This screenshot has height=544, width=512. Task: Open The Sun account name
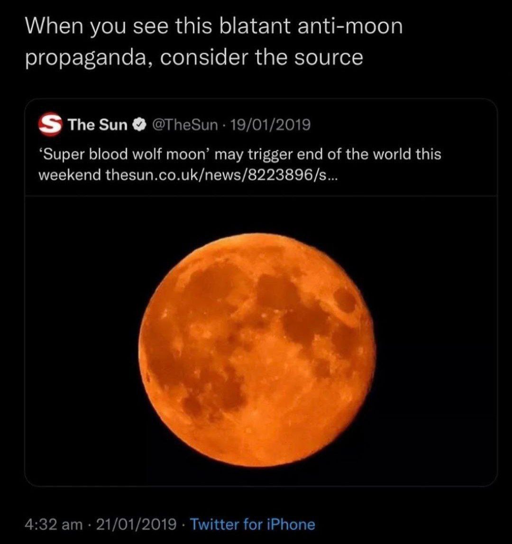click(x=98, y=125)
